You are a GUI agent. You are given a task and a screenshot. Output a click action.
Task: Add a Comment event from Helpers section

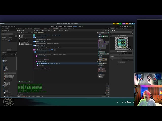(102, 75)
